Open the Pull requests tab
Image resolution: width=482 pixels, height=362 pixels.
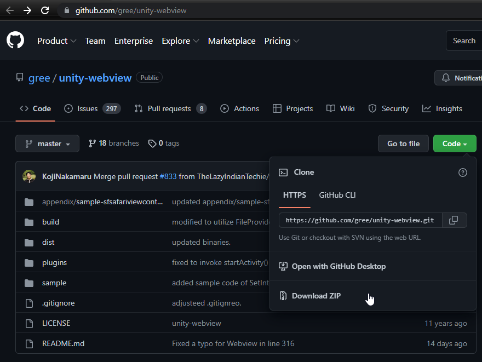[x=170, y=108]
